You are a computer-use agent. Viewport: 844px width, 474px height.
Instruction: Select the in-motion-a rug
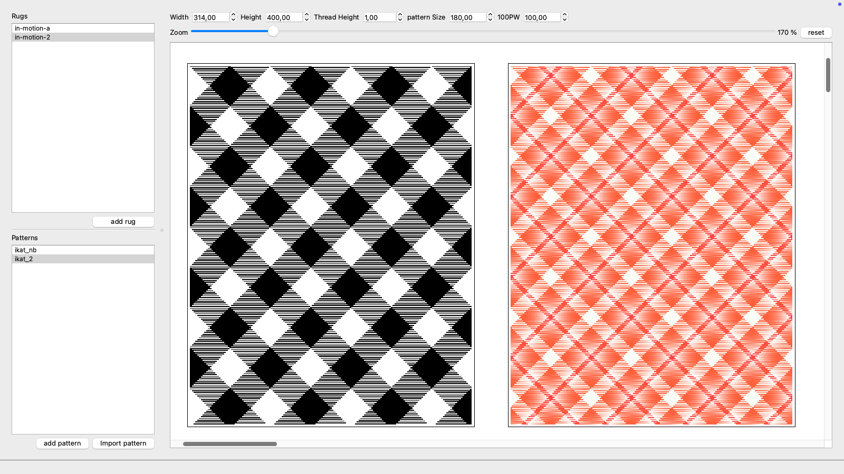pyautogui.click(x=32, y=28)
